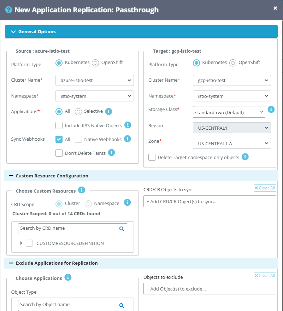Click Clear All for Objects to exclude
Screen dimensions: 283x311
coord(265,276)
